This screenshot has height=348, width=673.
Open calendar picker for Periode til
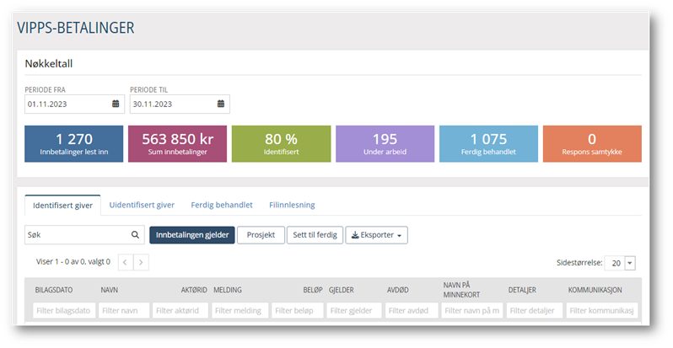coord(221,104)
